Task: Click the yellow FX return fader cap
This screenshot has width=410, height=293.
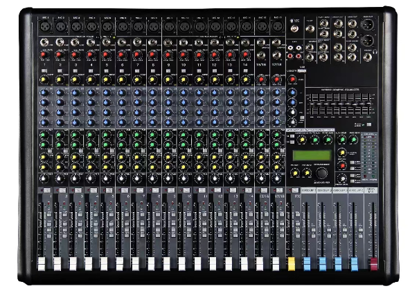Action: (x=292, y=263)
